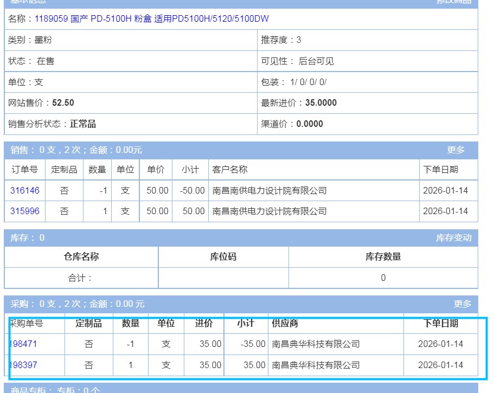Viewport: 494px width, 393px height.
Task: Select the supplier name in row 198471
Action: pos(316,344)
